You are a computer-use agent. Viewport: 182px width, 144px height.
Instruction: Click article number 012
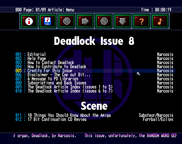click(x=18, y=119)
